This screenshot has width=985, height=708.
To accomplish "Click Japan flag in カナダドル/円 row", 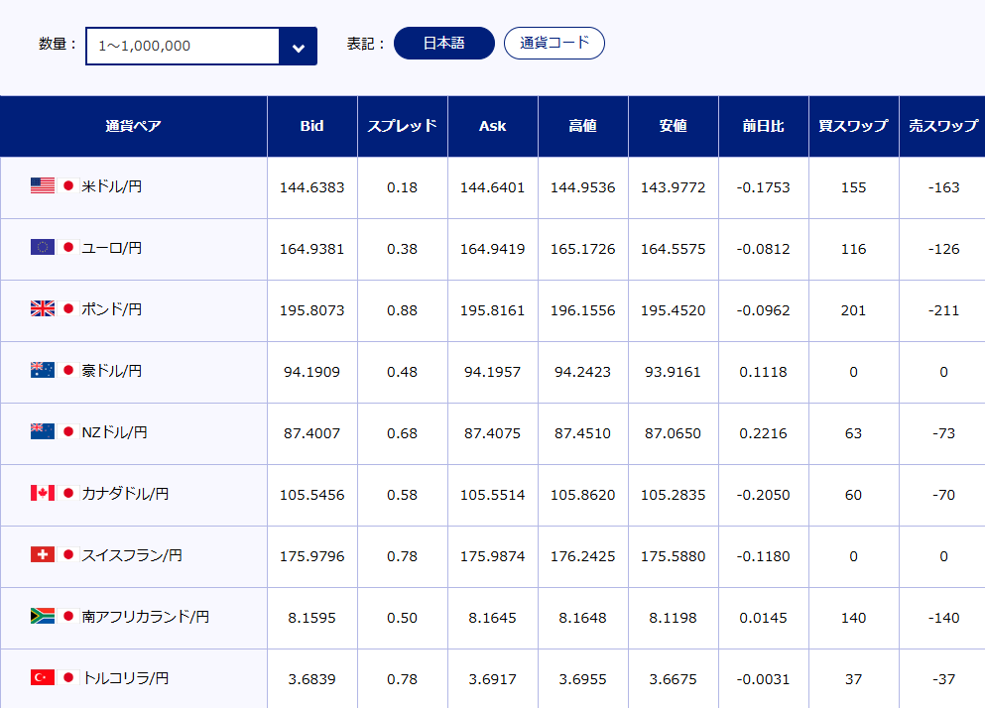I will [x=68, y=493].
